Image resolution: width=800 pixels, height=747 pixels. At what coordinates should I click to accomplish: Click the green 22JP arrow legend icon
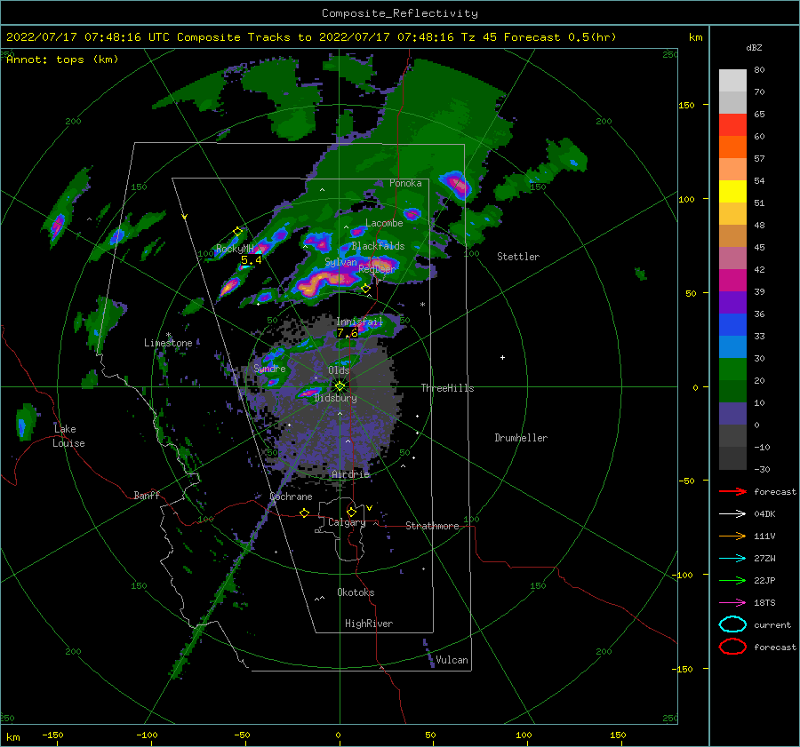[x=732, y=580]
